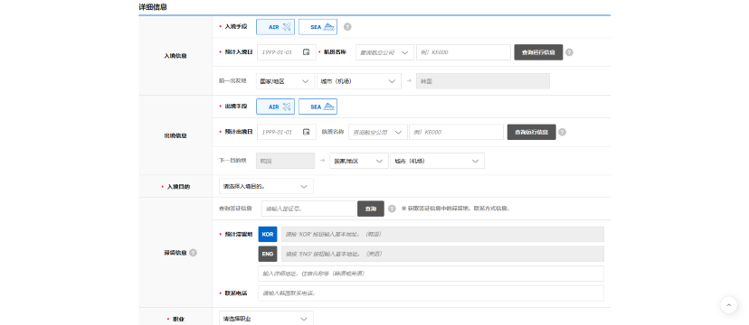Viewport: 749px width, 325px height.
Task: Select SEA as the departure method
Action: 318,107
